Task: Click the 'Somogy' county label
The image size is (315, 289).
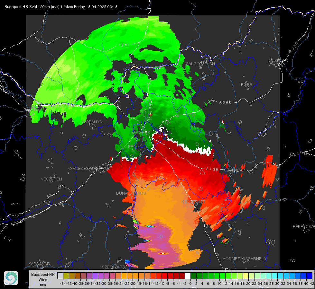Action: coord(65,237)
